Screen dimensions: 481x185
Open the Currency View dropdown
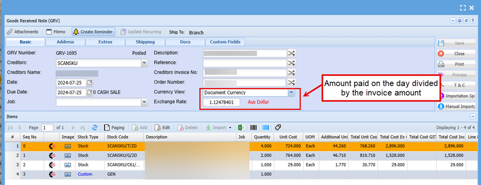(x=291, y=92)
